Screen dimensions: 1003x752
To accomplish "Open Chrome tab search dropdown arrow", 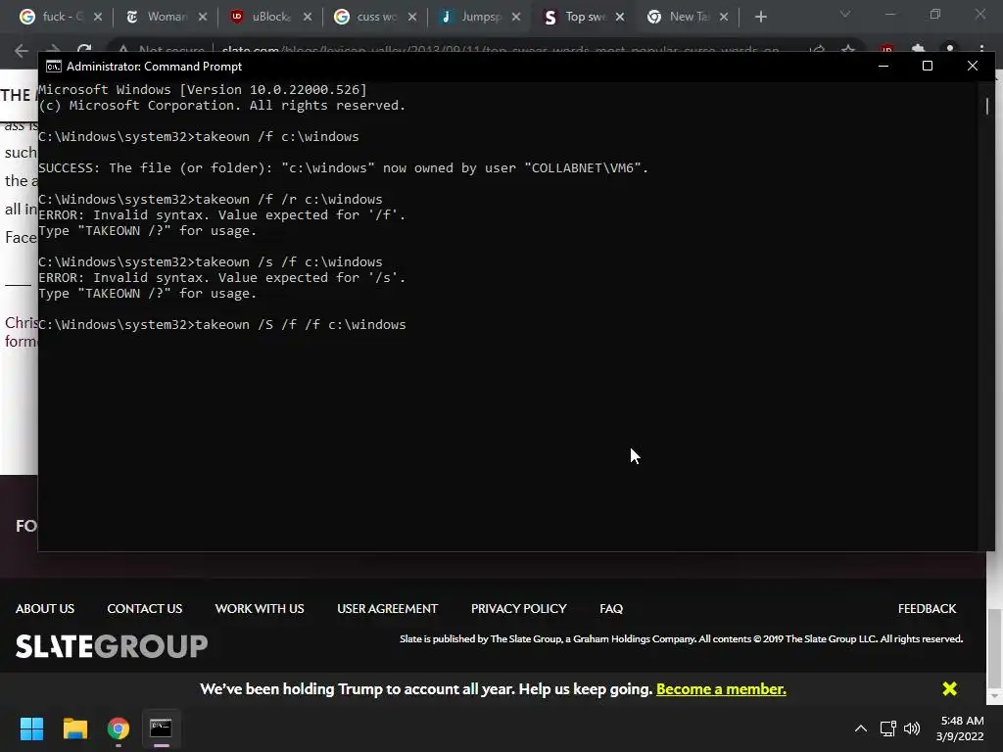I will pyautogui.click(x=845, y=14).
